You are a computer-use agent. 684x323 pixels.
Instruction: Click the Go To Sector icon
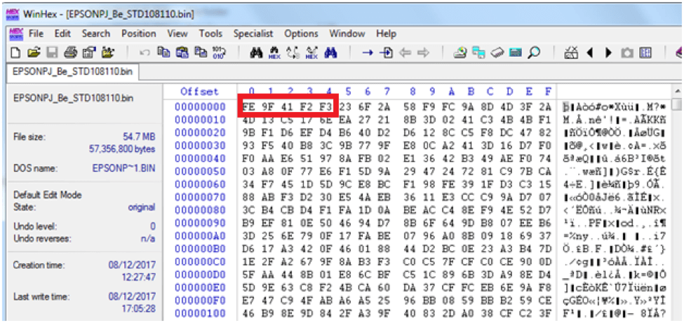point(386,53)
